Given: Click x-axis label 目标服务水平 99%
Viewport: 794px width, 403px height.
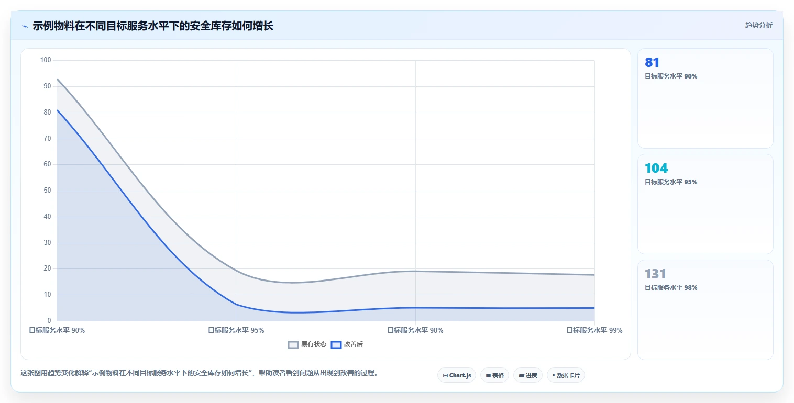Looking at the screenshot, I should click(594, 330).
